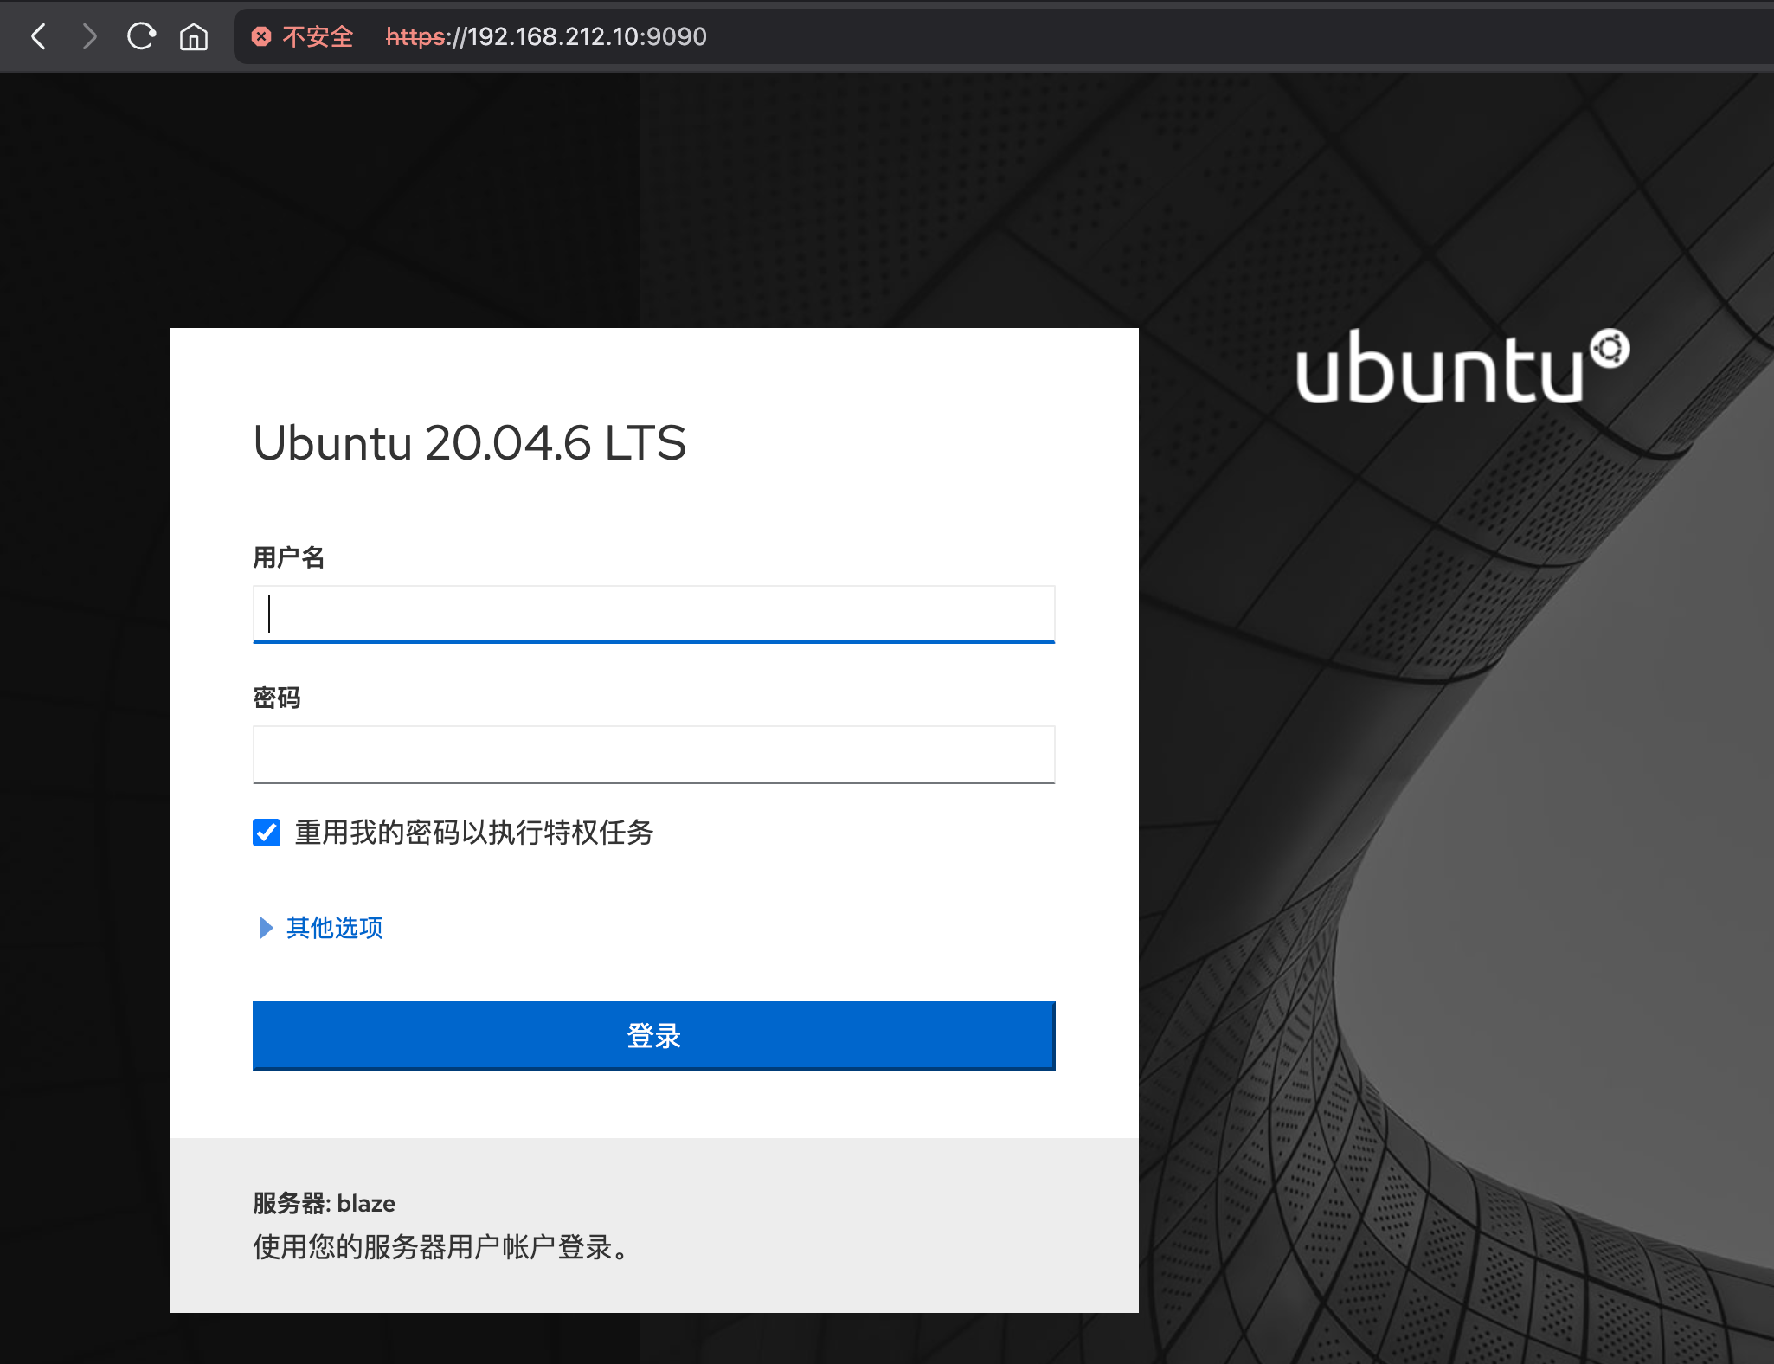
Task: Click the browser forward arrow
Action: (89, 36)
